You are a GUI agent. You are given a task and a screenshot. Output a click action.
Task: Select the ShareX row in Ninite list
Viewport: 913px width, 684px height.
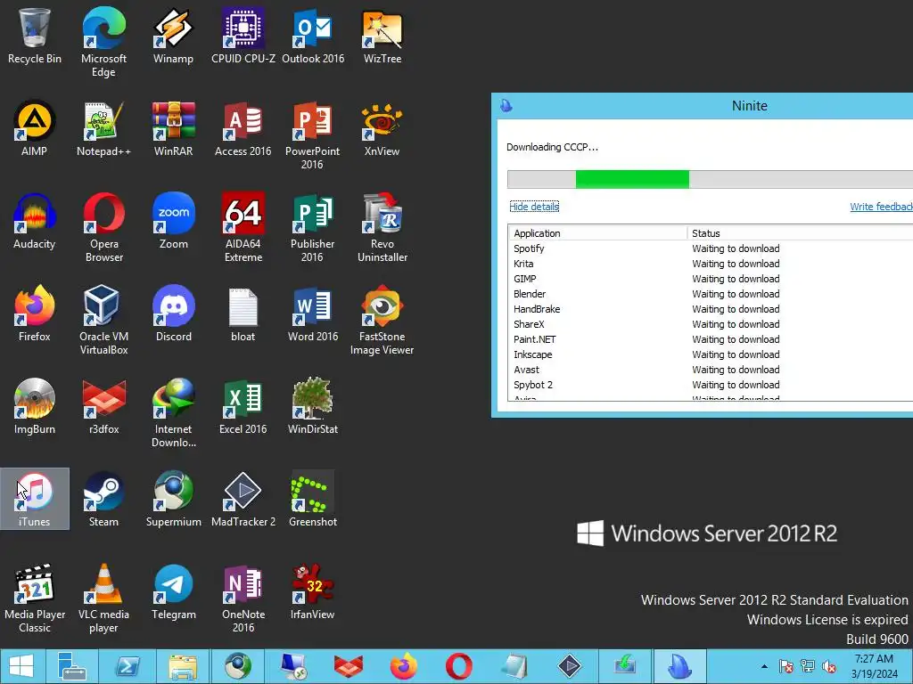711,324
